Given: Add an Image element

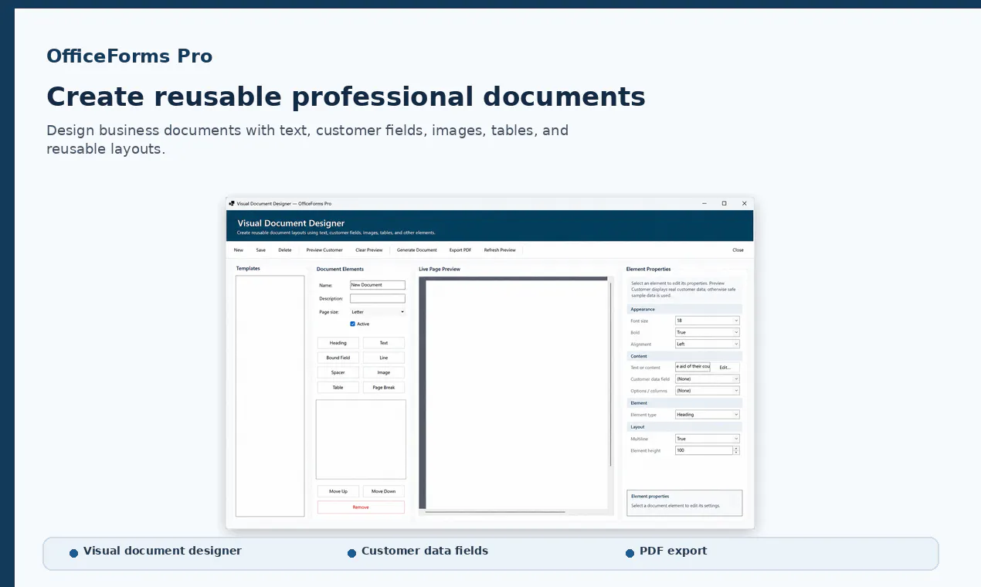Looking at the screenshot, I should point(384,372).
